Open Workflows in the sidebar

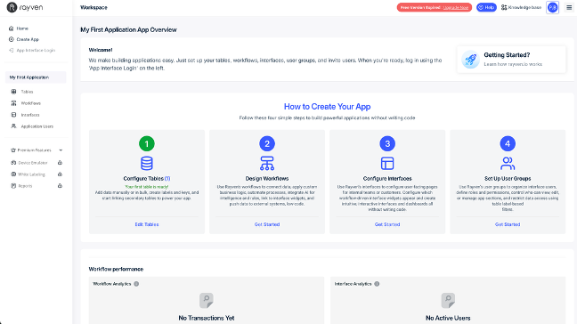(x=30, y=103)
